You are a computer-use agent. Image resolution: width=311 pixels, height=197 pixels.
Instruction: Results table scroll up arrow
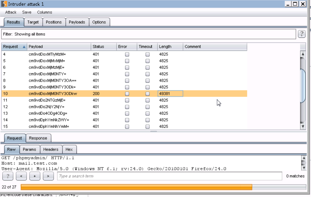tap(303, 54)
